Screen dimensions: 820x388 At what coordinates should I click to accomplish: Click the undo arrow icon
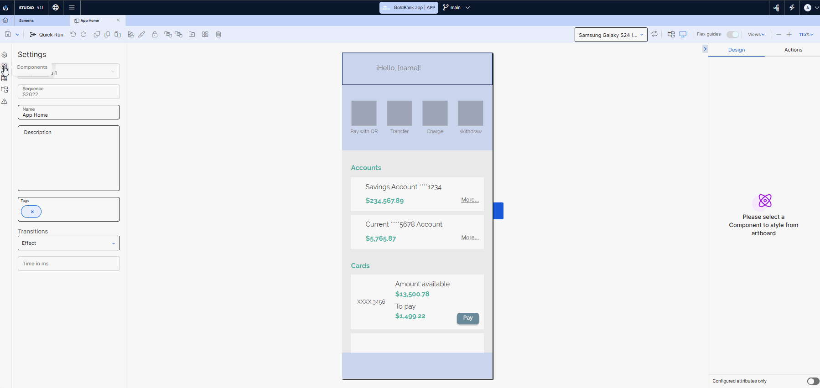coord(73,35)
